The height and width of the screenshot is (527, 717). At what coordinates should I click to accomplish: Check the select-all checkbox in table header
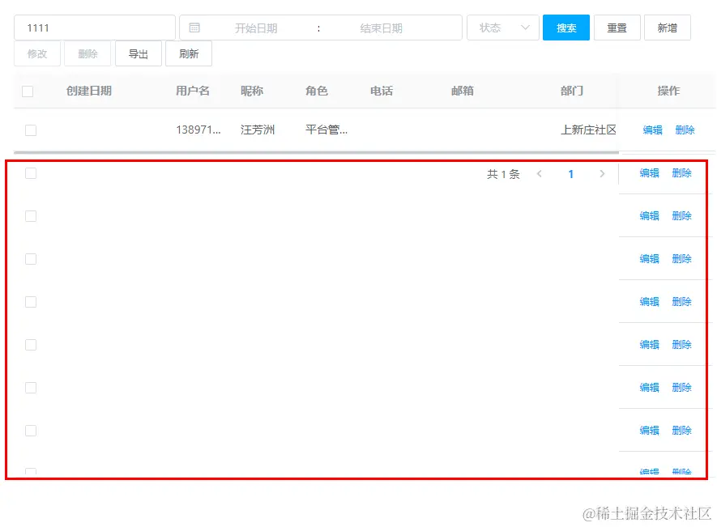point(29,91)
